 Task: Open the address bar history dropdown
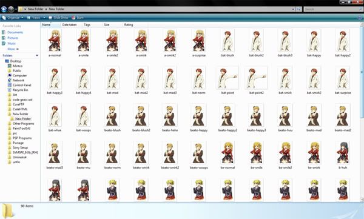(x=293, y=9)
